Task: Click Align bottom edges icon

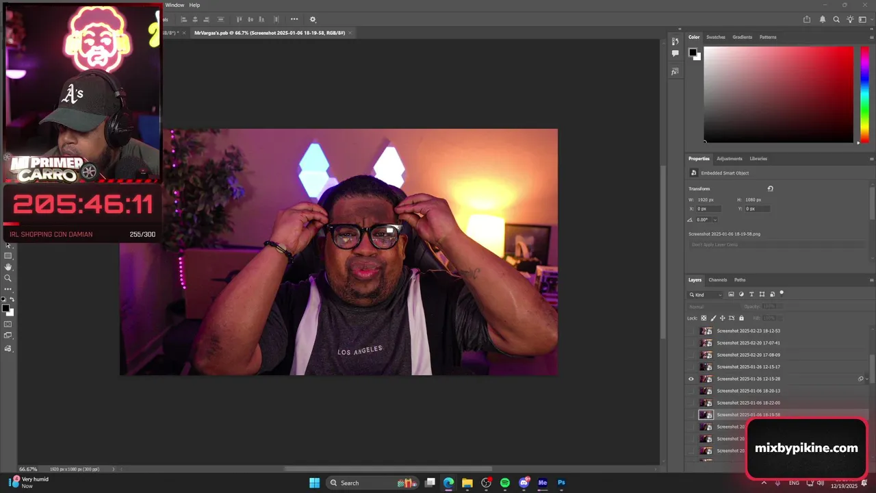Action: tap(261, 19)
